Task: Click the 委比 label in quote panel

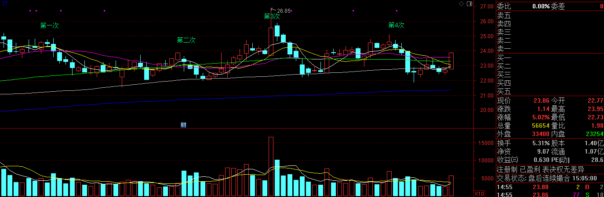Action: click(504, 7)
